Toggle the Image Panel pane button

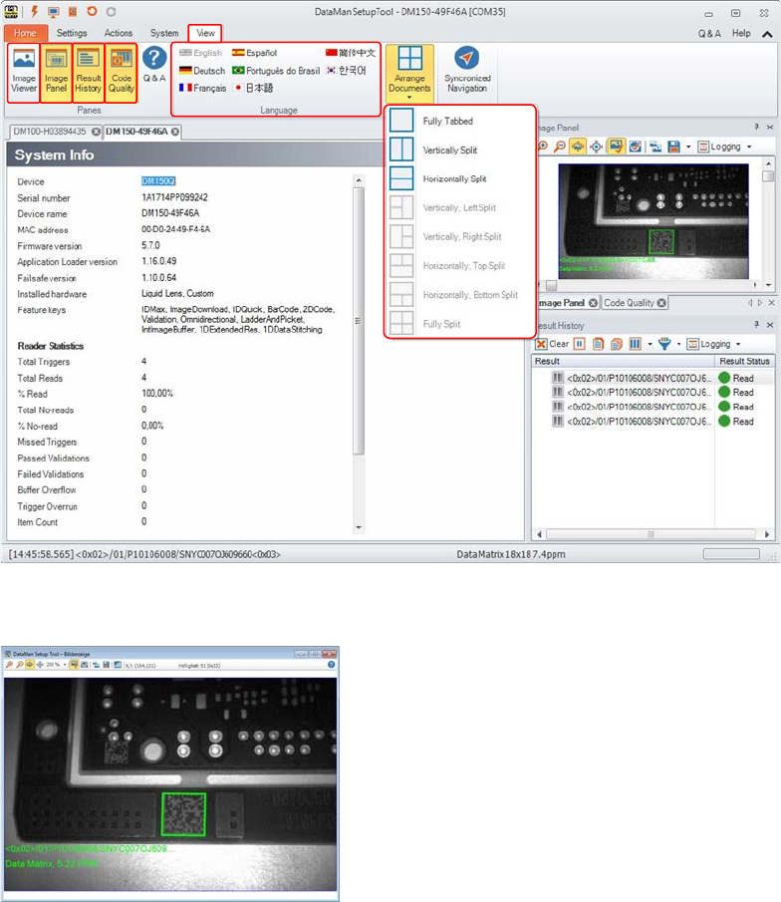[x=56, y=73]
